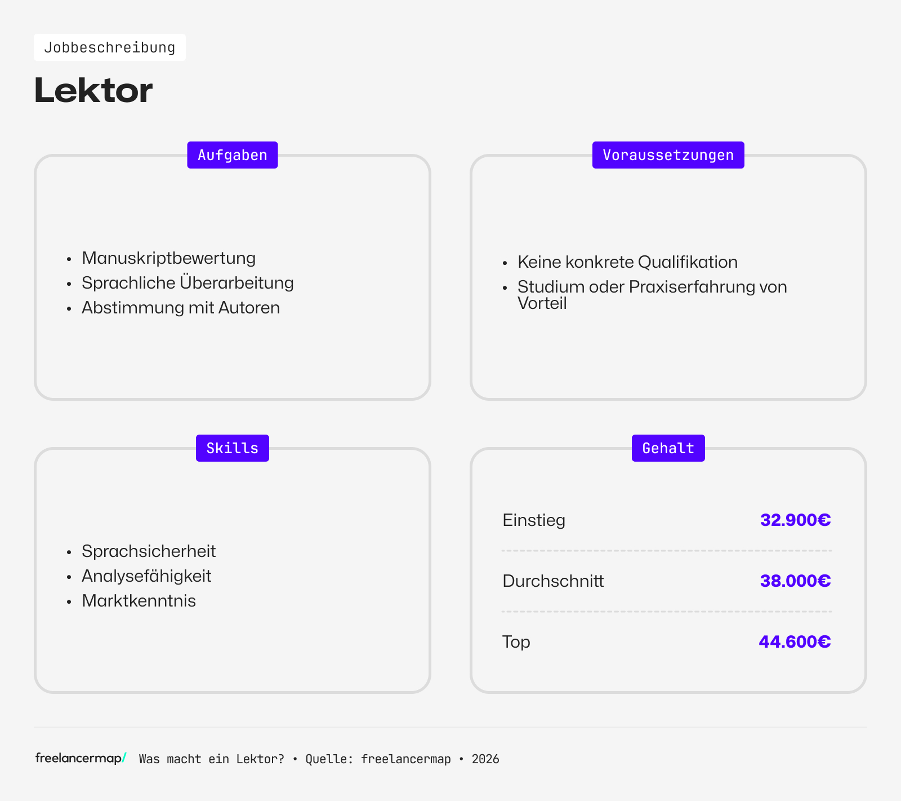The height and width of the screenshot is (801, 901).
Task: Click the freelancermap logo in the footer
Action: coord(78,759)
